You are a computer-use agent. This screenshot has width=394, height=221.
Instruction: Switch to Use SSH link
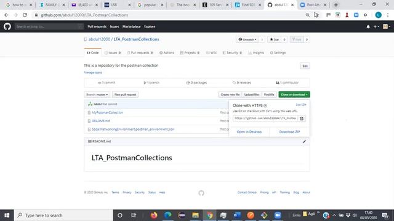tap(301, 105)
